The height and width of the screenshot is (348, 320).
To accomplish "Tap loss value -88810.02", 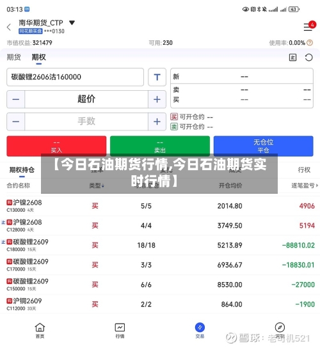I will coord(298,245).
